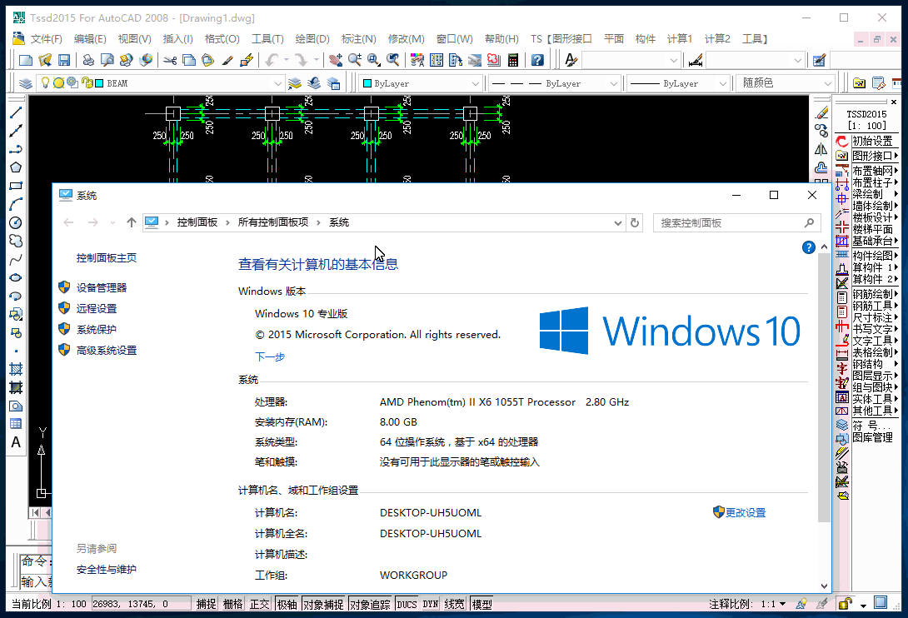
Task: Click the System window vertical scrollbar
Action: tap(824, 387)
